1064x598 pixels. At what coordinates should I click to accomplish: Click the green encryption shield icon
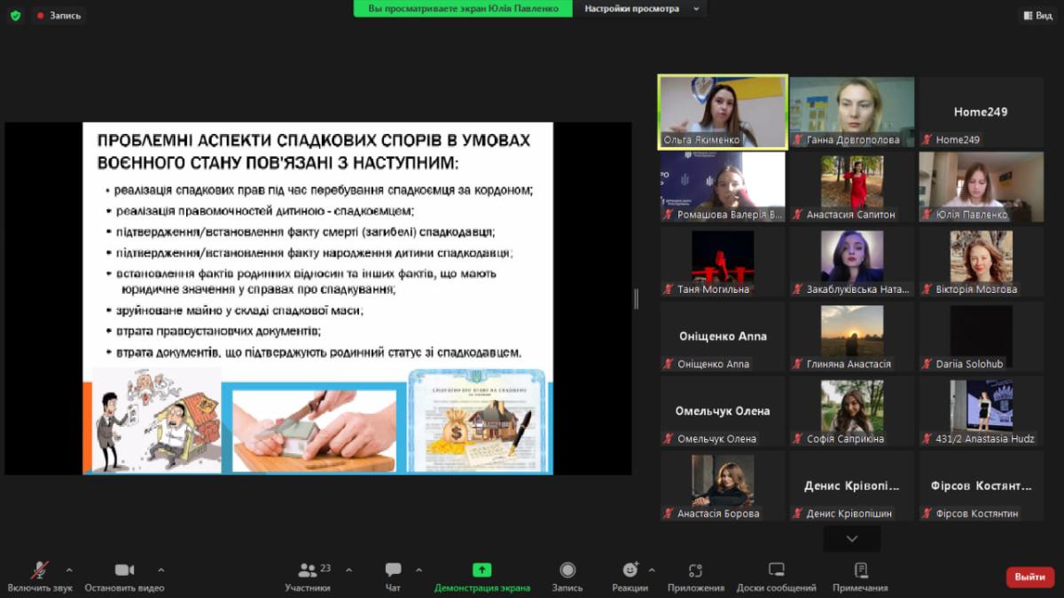(x=15, y=15)
